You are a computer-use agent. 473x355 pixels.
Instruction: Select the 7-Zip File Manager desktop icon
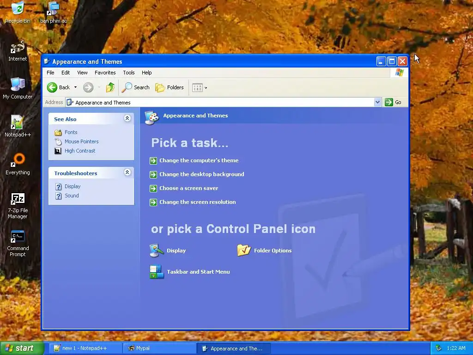(x=18, y=206)
